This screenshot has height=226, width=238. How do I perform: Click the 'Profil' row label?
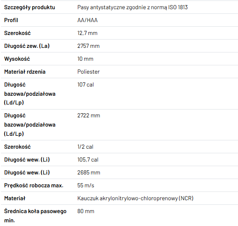(11, 20)
